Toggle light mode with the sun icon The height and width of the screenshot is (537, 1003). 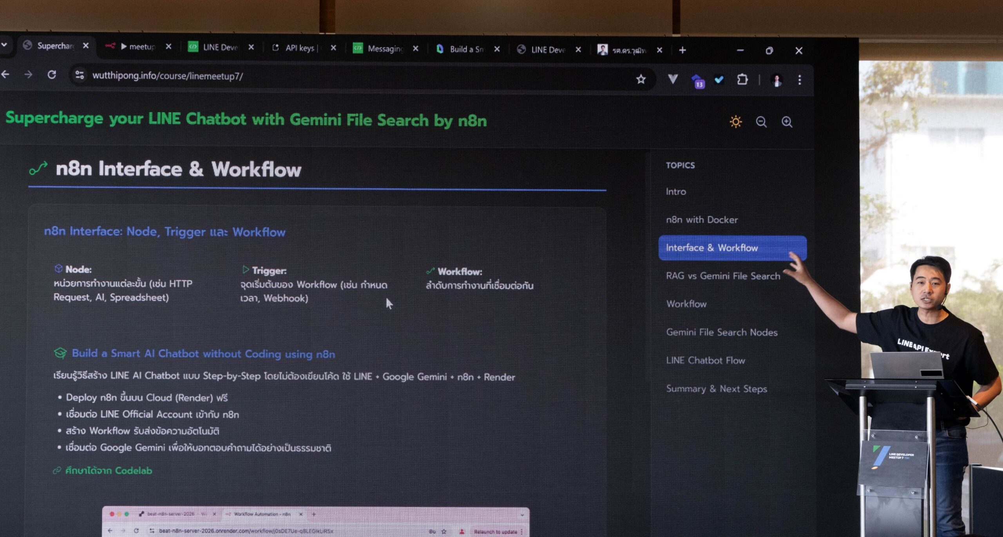coord(735,122)
